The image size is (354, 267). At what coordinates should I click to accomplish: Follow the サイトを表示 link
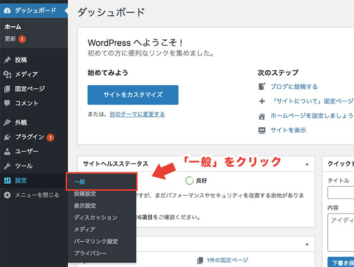pos(288,130)
